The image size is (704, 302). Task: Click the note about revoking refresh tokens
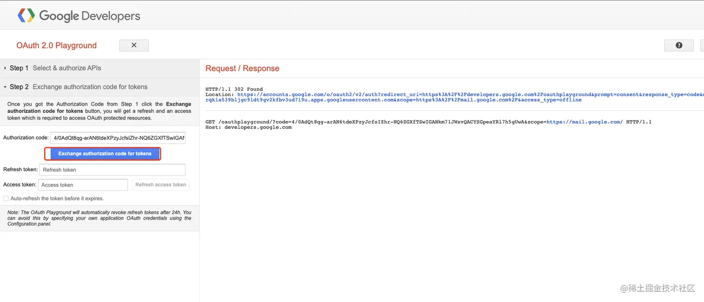point(99,218)
